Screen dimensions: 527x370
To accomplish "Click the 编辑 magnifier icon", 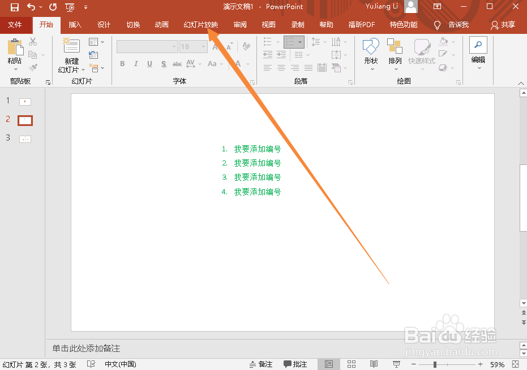I will [x=478, y=45].
